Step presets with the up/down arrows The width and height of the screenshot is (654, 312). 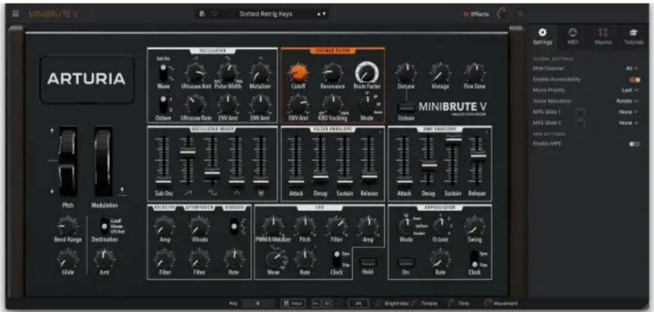(x=321, y=14)
